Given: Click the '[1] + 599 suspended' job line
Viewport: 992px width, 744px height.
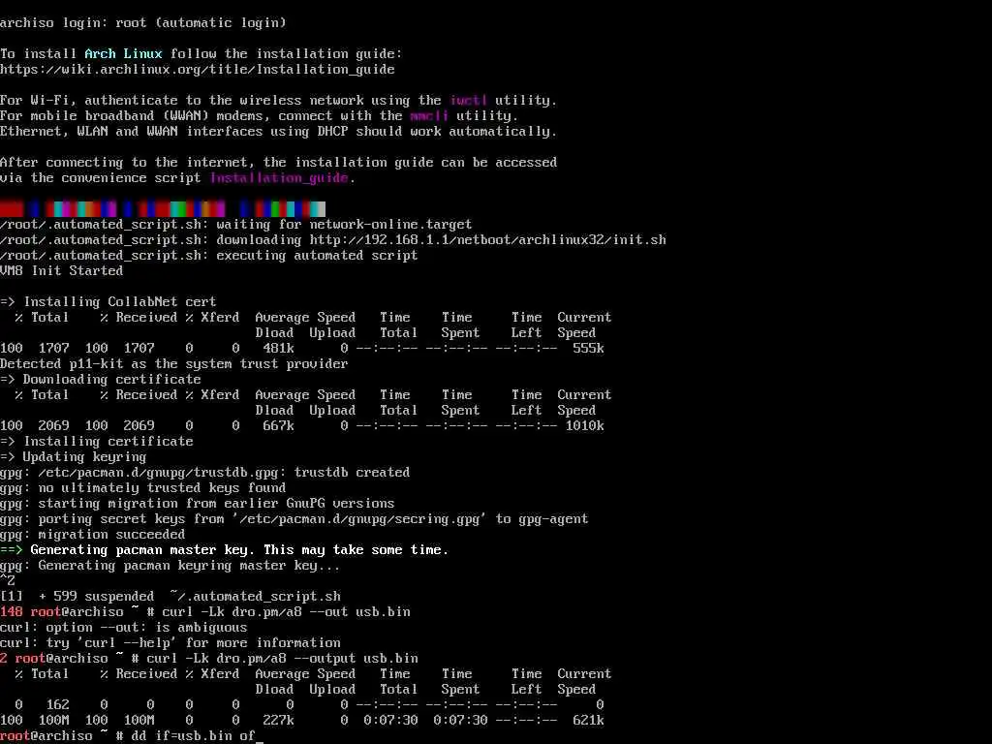Looking at the screenshot, I should pos(170,597).
